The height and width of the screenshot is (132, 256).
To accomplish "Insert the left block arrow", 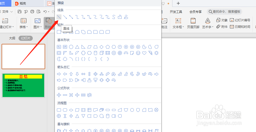I will 65,74.
